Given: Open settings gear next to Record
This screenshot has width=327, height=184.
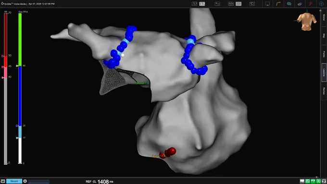Looking at the screenshot, I should 25,181.
